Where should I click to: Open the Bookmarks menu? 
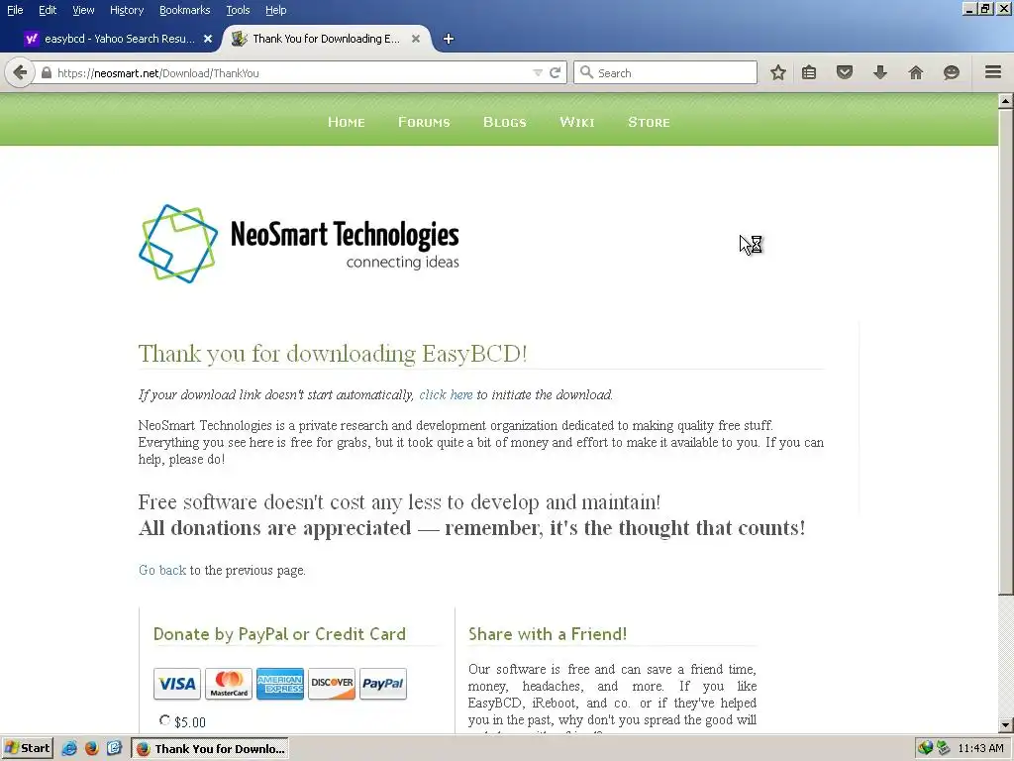tap(185, 10)
